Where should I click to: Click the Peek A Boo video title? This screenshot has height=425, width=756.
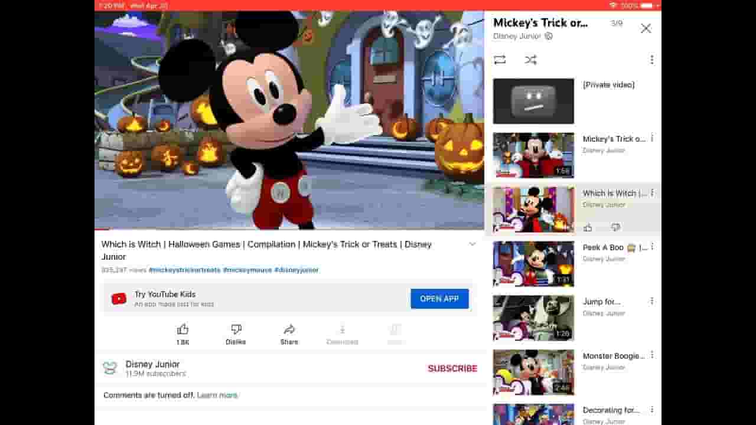pos(615,247)
